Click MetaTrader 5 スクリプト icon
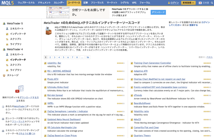Screen dimensions: 214x138 point(7,39)
